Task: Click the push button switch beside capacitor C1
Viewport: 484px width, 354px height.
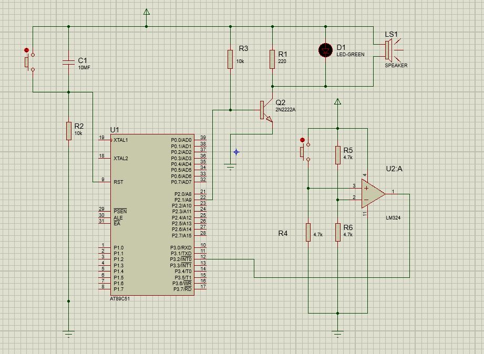Action: click(x=28, y=61)
